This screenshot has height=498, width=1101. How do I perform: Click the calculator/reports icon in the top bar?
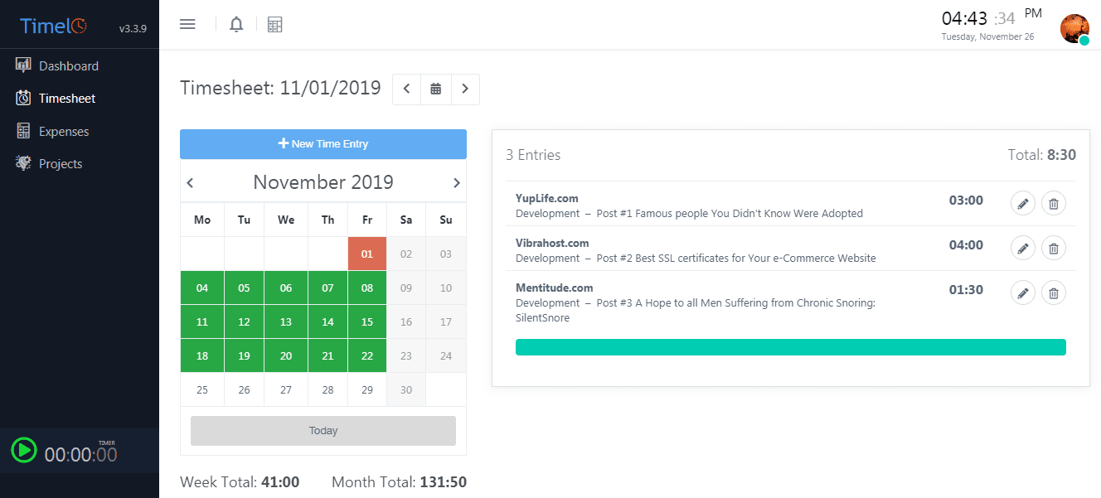[274, 24]
